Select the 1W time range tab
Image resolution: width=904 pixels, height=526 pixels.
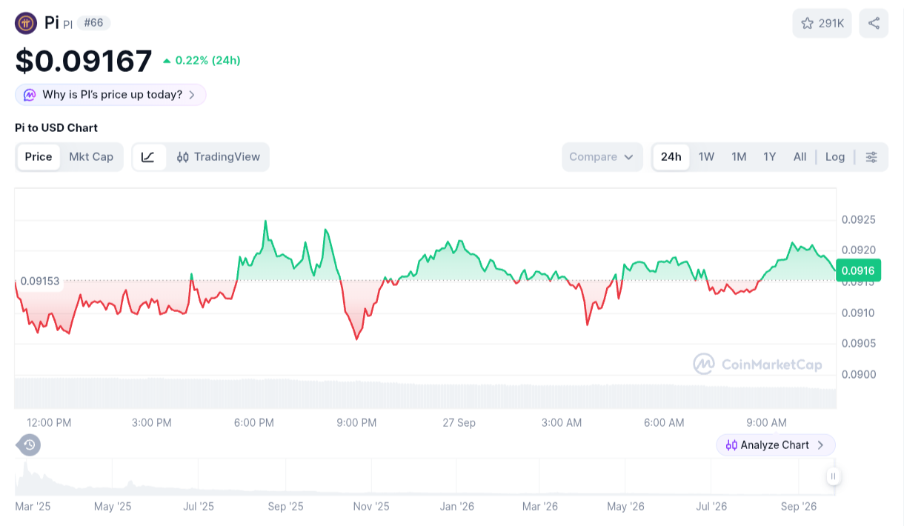pyautogui.click(x=706, y=157)
